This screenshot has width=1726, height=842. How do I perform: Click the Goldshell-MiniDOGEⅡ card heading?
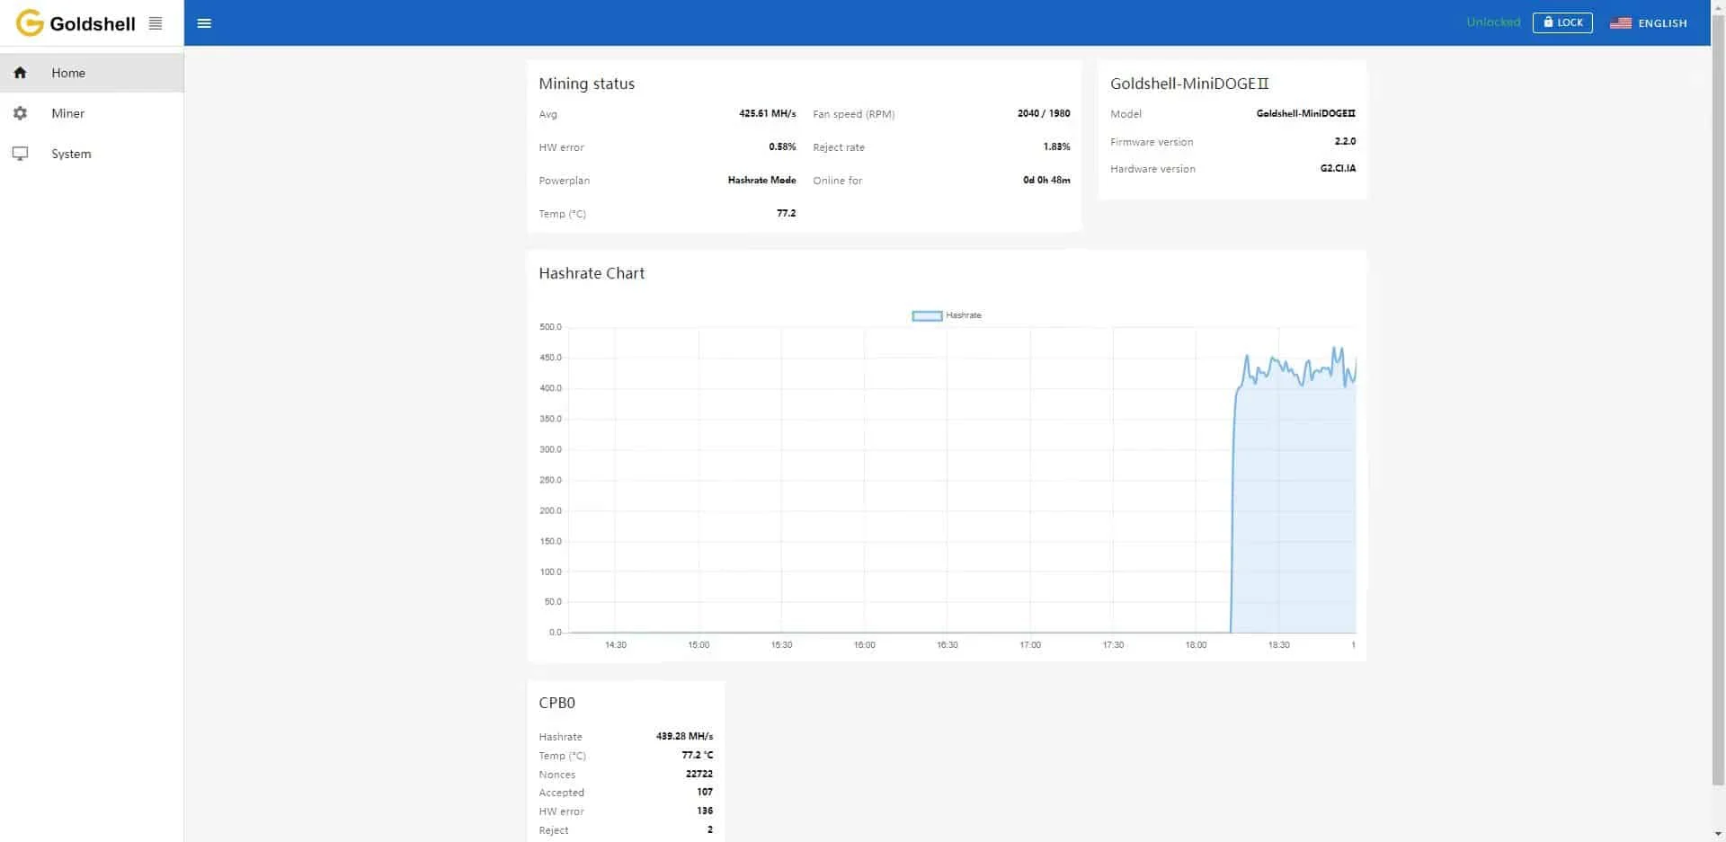[x=1189, y=84]
